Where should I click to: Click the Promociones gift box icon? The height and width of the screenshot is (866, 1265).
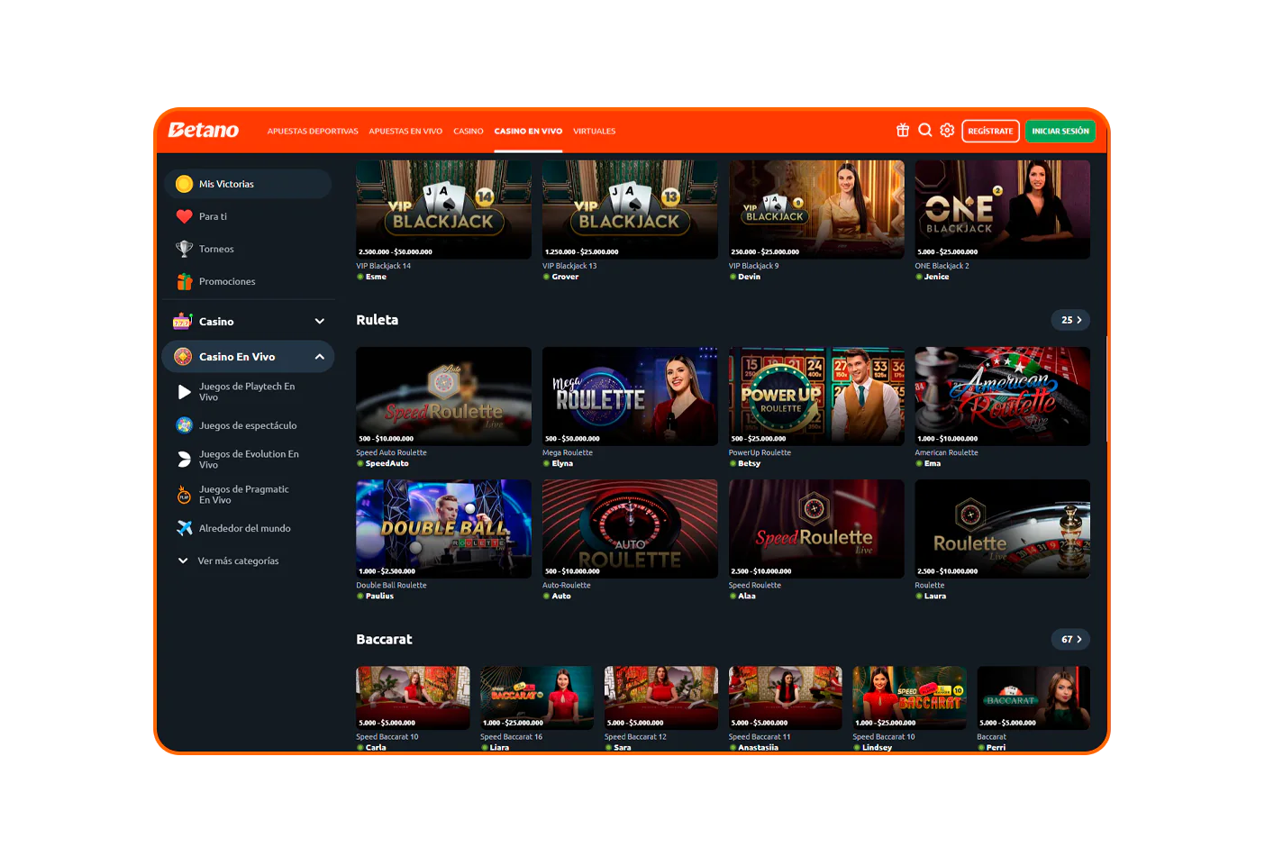[x=184, y=281]
